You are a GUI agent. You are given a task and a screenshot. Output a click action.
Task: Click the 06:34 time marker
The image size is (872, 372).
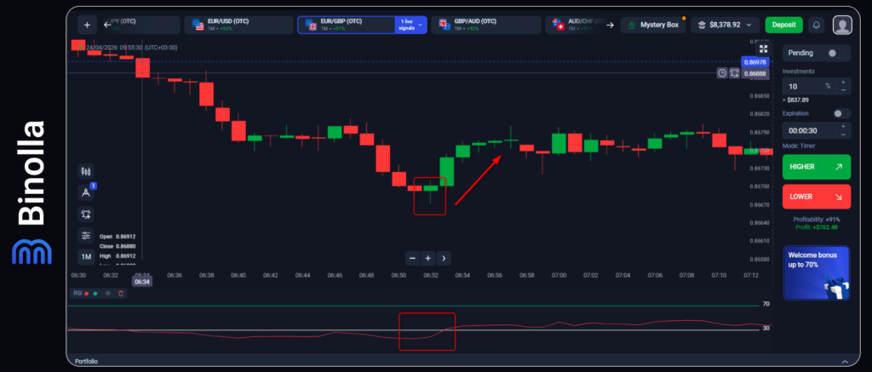coord(142,283)
